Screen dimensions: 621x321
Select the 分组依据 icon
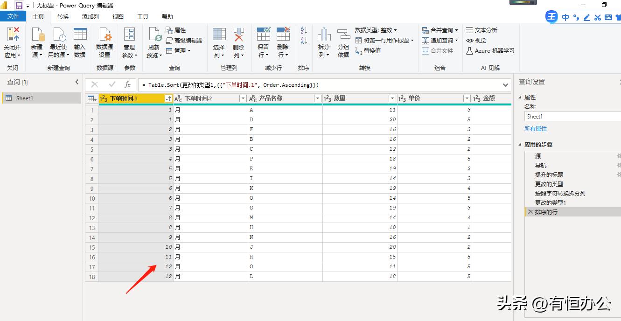(343, 41)
